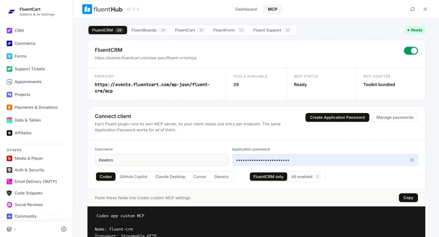Click the v2.1.1 version label

(x=133, y=9)
